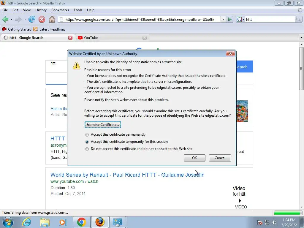Open the Help menu
304x228 pixels.
point(91,10)
